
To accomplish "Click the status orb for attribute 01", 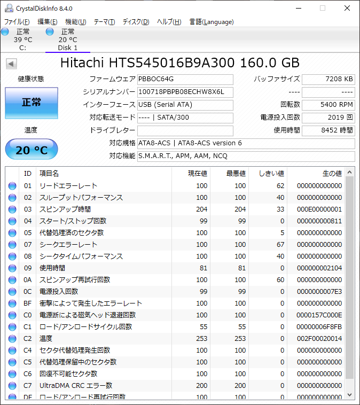I will (12, 186).
